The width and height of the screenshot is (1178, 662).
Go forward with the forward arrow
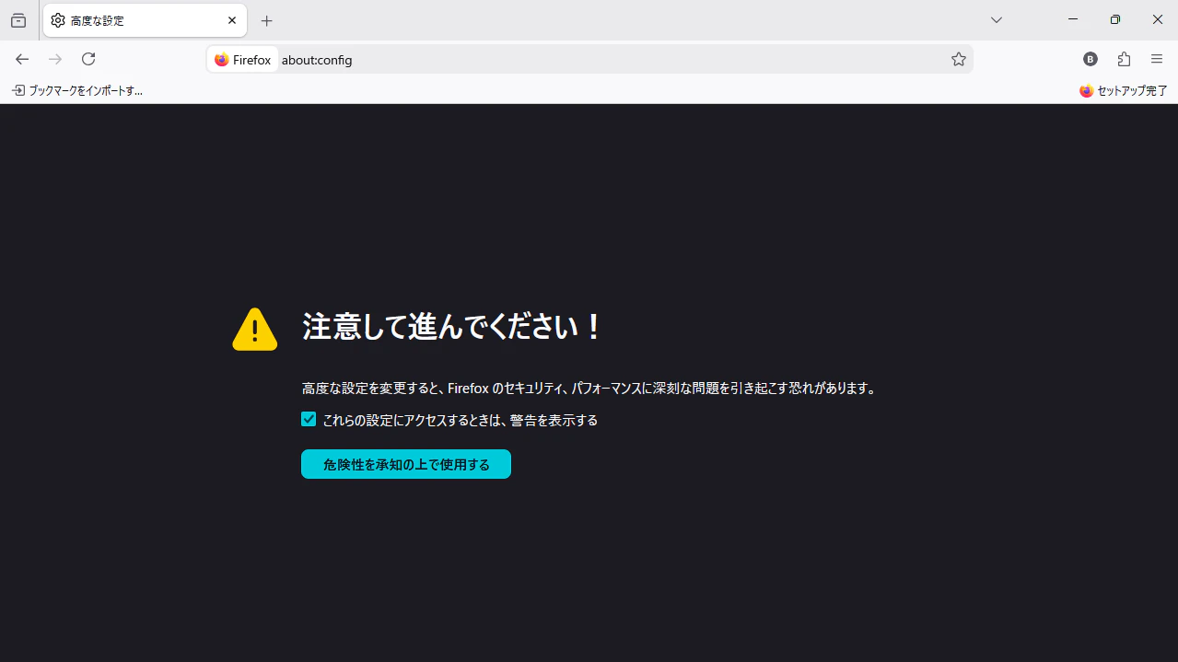[55, 59]
